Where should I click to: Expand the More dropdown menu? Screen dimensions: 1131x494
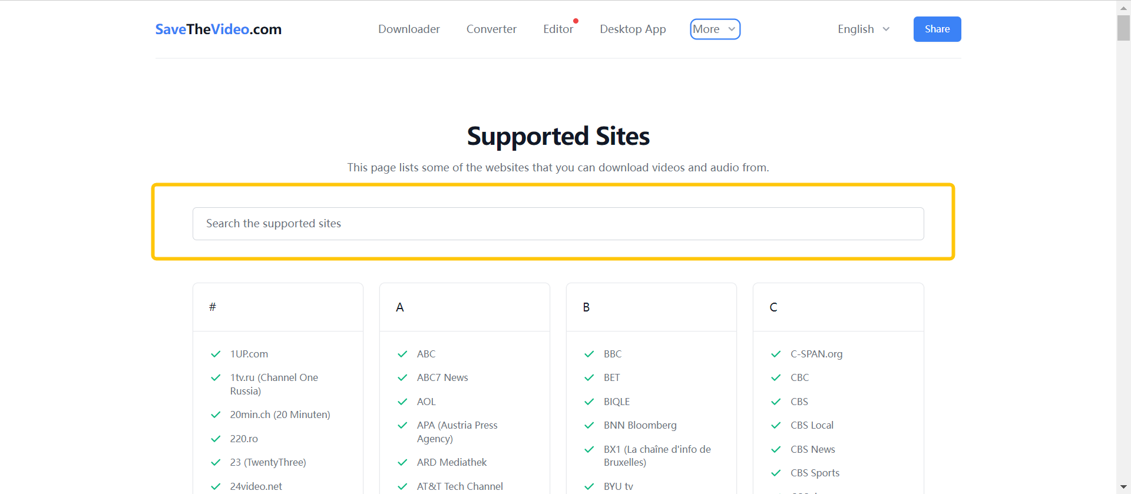point(715,29)
